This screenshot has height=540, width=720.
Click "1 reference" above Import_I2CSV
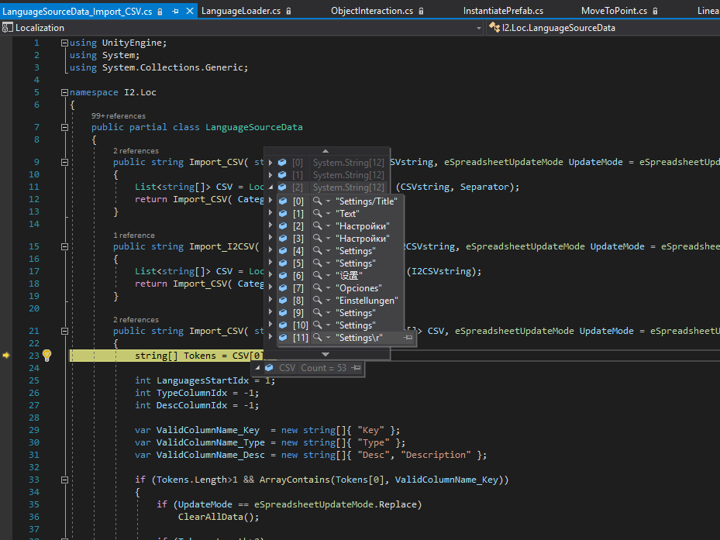coord(133,235)
